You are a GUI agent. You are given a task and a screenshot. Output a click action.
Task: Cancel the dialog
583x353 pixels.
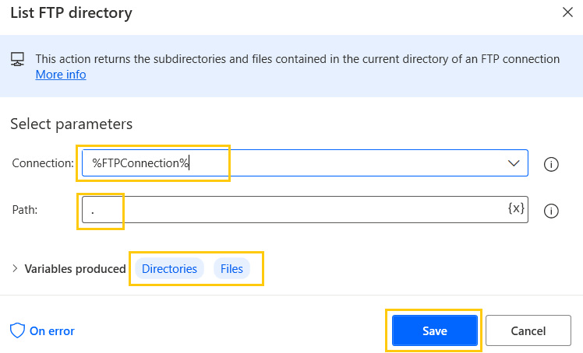coord(528,330)
